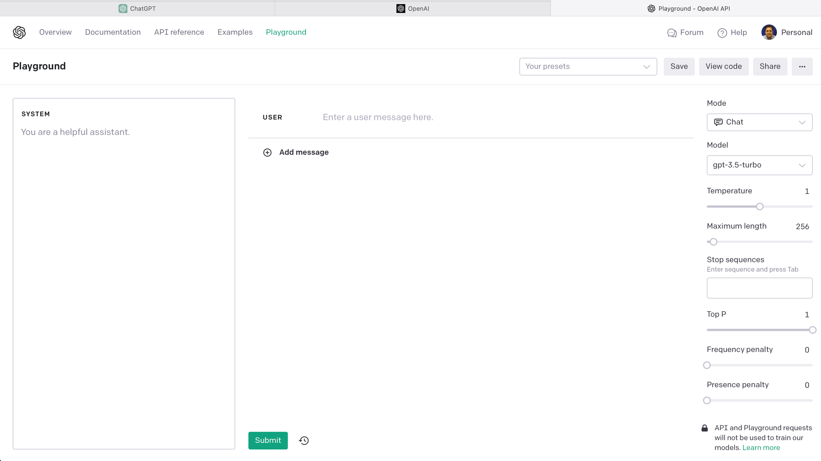Open the Mode Chat dropdown
Viewport: 821px width, 461px height.
759,122
